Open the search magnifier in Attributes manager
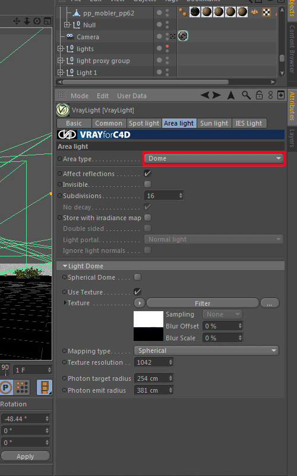This screenshot has height=476, width=297. click(246, 95)
